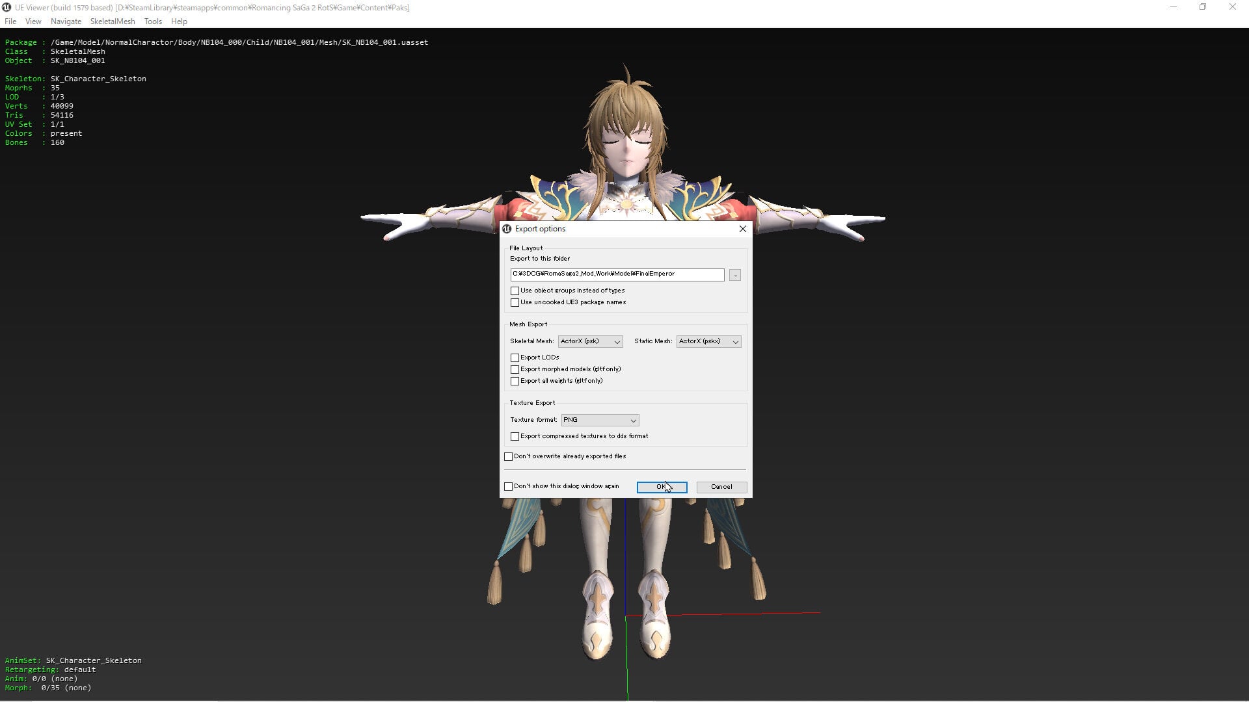The height and width of the screenshot is (702, 1249).
Task: Open the File menu
Action: [x=10, y=21]
